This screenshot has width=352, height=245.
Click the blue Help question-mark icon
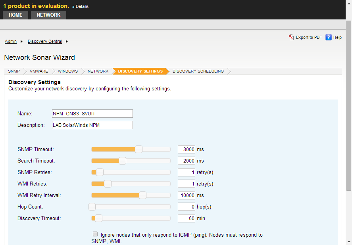point(329,37)
